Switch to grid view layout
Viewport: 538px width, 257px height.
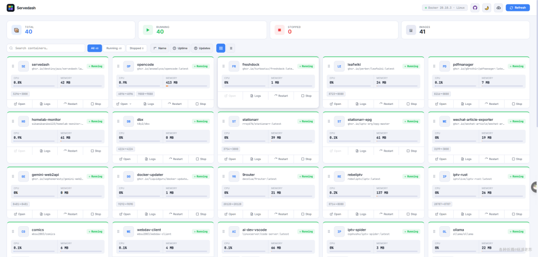click(221, 48)
